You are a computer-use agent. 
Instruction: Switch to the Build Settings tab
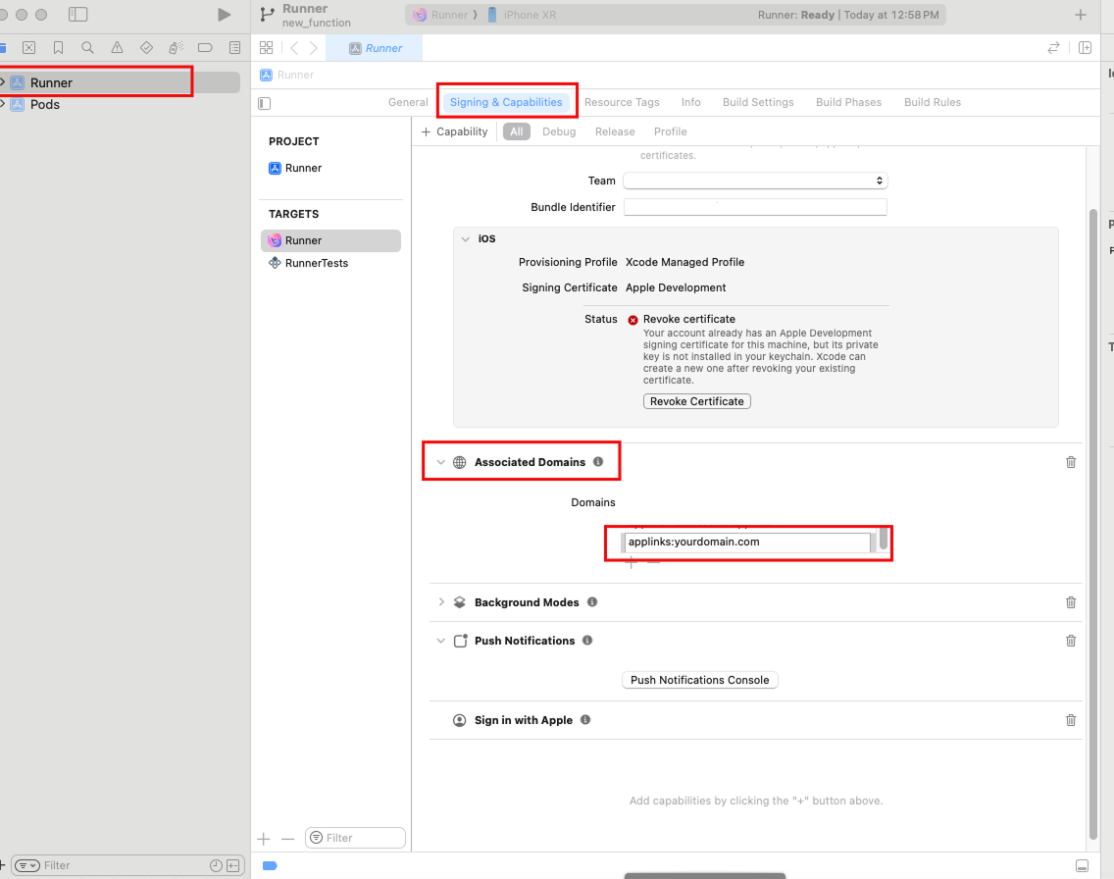coord(758,102)
